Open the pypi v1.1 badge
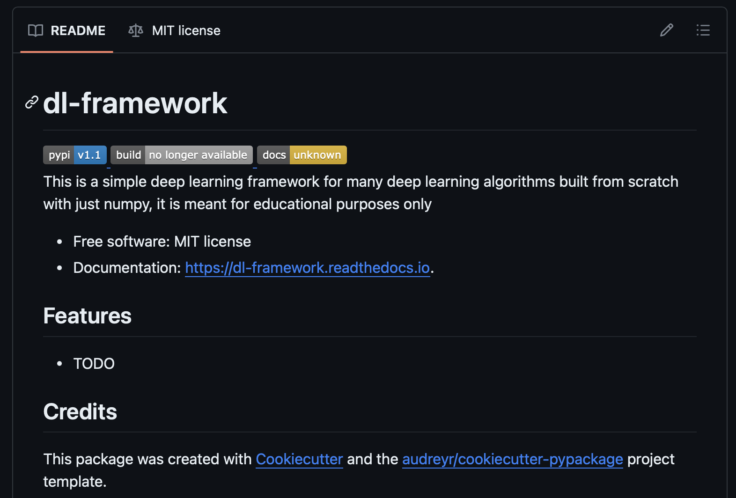Image resolution: width=736 pixels, height=498 pixels. click(x=75, y=155)
